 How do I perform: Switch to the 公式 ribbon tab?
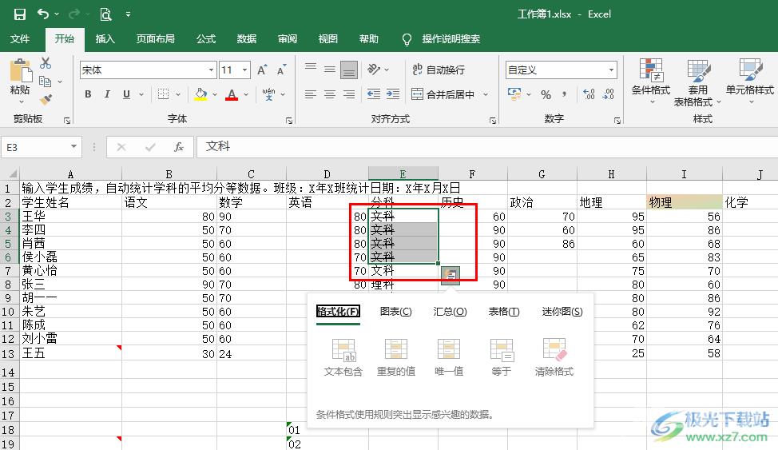coord(206,38)
